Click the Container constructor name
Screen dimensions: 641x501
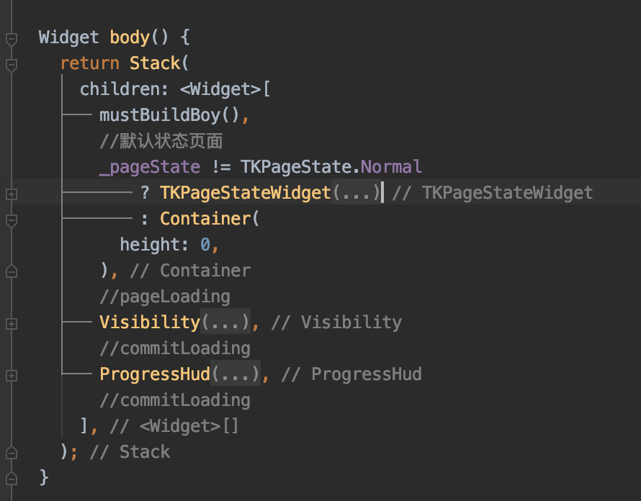click(205, 219)
